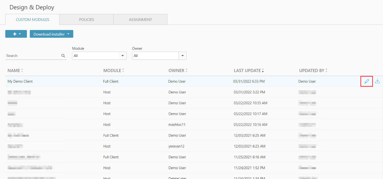Select the My Demo Client row name
This screenshot has height=179, width=383.
point(20,81)
